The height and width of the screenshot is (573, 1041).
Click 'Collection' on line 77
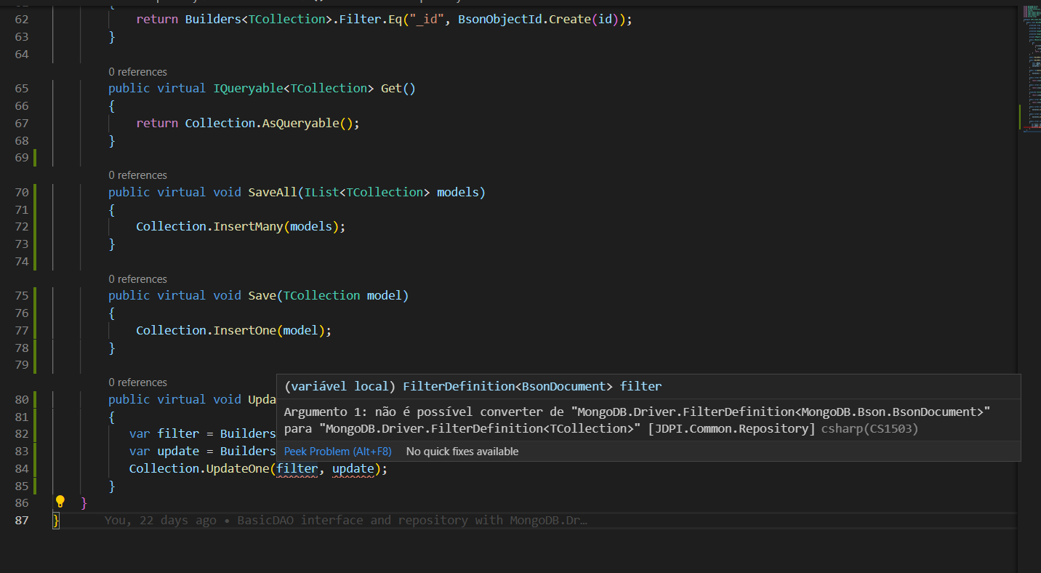171,330
